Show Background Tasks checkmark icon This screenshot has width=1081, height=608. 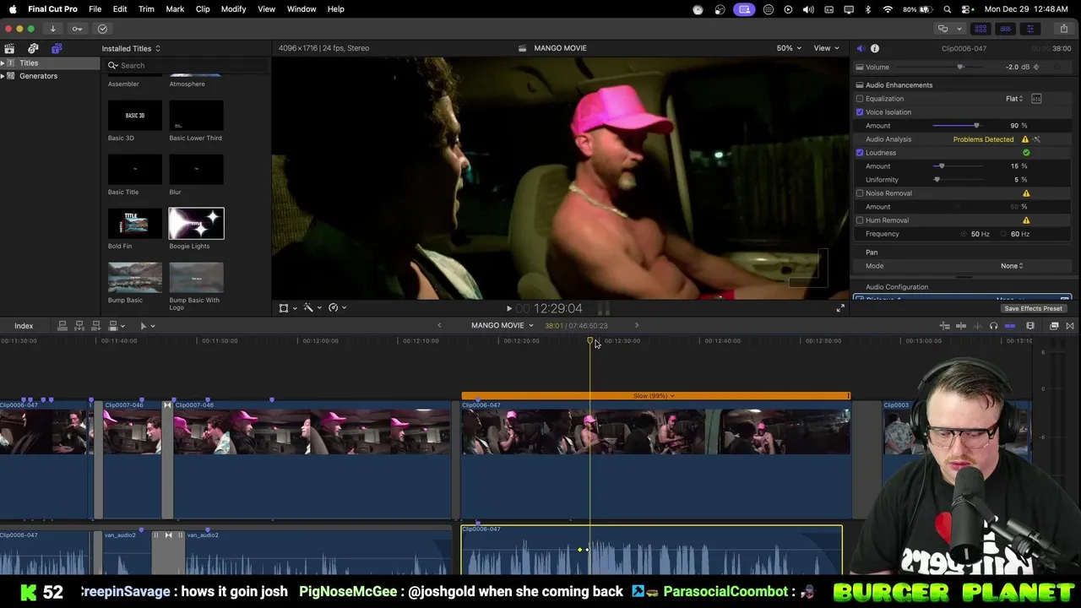(x=102, y=29)
